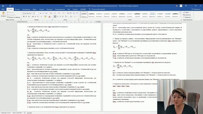Open Change Case (Aa) dropdown

tap(47, 13)
